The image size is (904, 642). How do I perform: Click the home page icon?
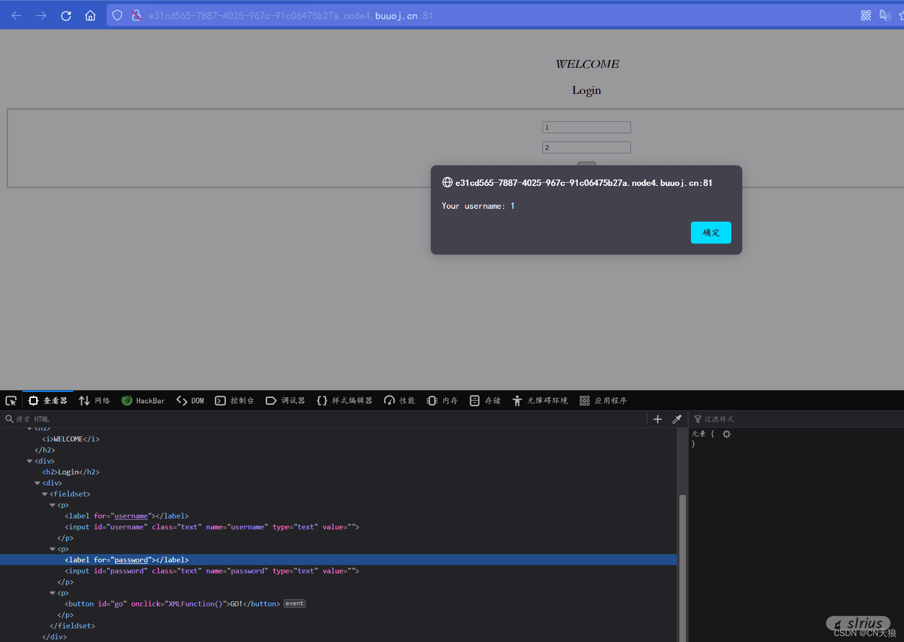[x=90, y=16]
